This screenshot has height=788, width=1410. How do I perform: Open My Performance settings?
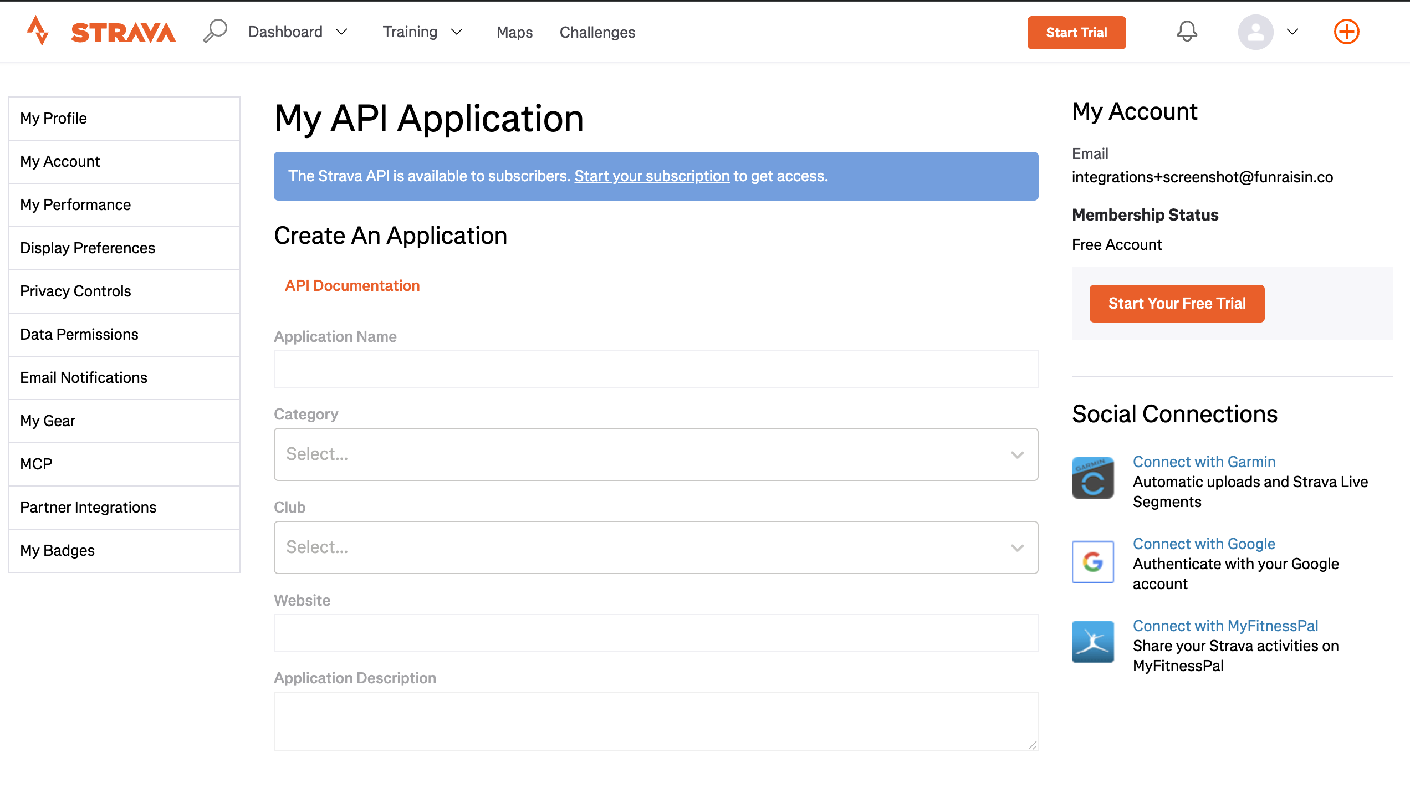click(x=124, y=205)
